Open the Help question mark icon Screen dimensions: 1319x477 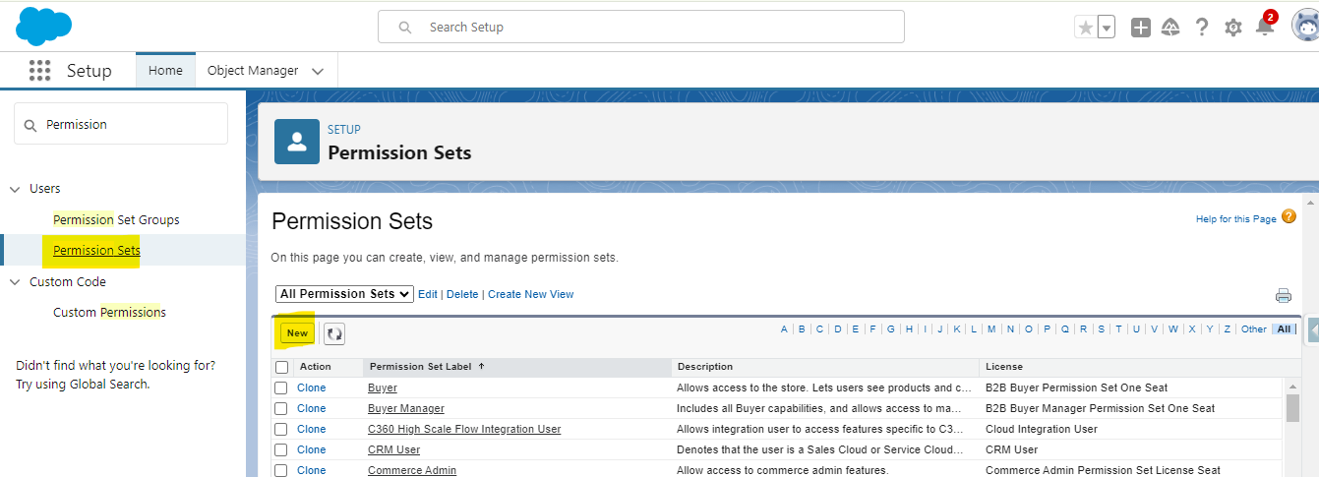click(x=1202, y=28)
